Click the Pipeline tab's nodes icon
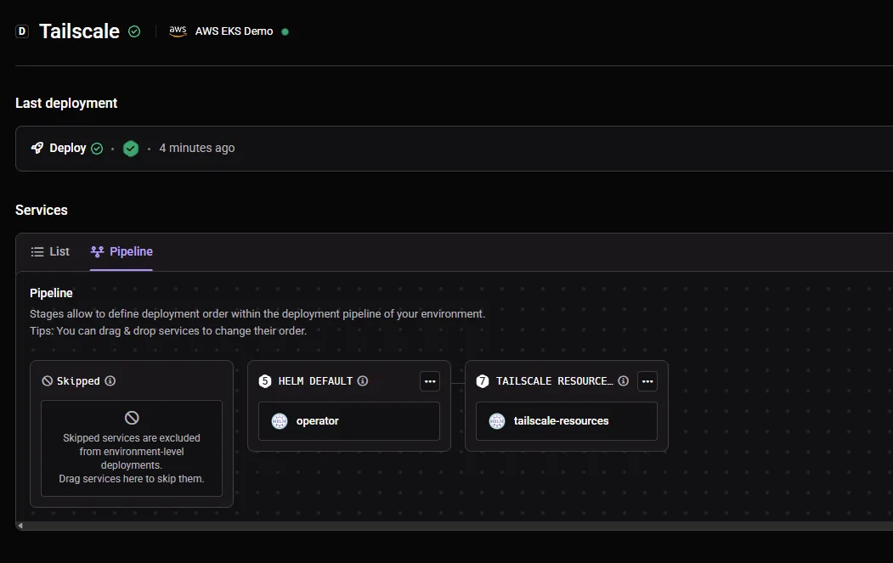893x563 pixels. 98,251
